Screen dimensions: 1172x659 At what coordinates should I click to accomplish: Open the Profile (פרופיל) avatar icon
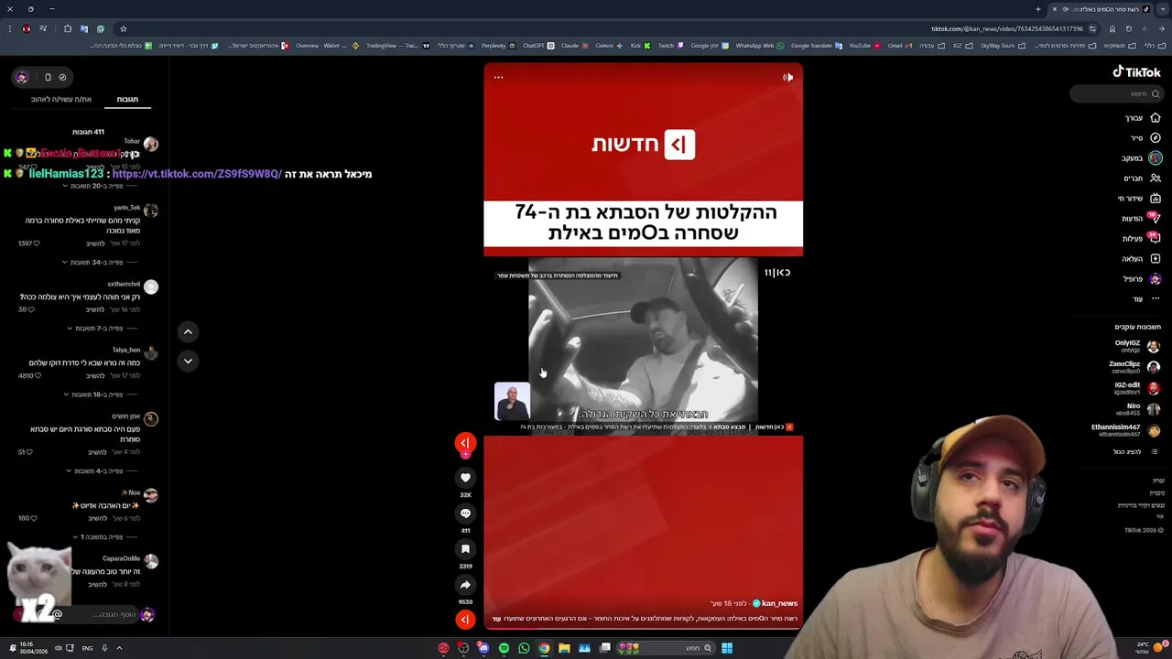pos(1156,279)
